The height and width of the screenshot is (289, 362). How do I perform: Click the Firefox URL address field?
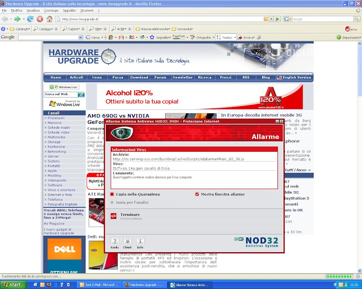pos(158,19)
